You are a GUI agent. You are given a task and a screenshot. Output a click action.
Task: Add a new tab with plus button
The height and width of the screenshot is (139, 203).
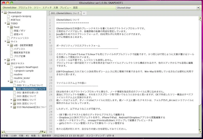pos(84,13)
